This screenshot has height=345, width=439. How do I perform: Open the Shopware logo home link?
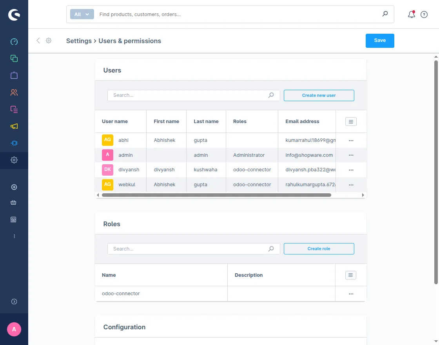point(14,15)
